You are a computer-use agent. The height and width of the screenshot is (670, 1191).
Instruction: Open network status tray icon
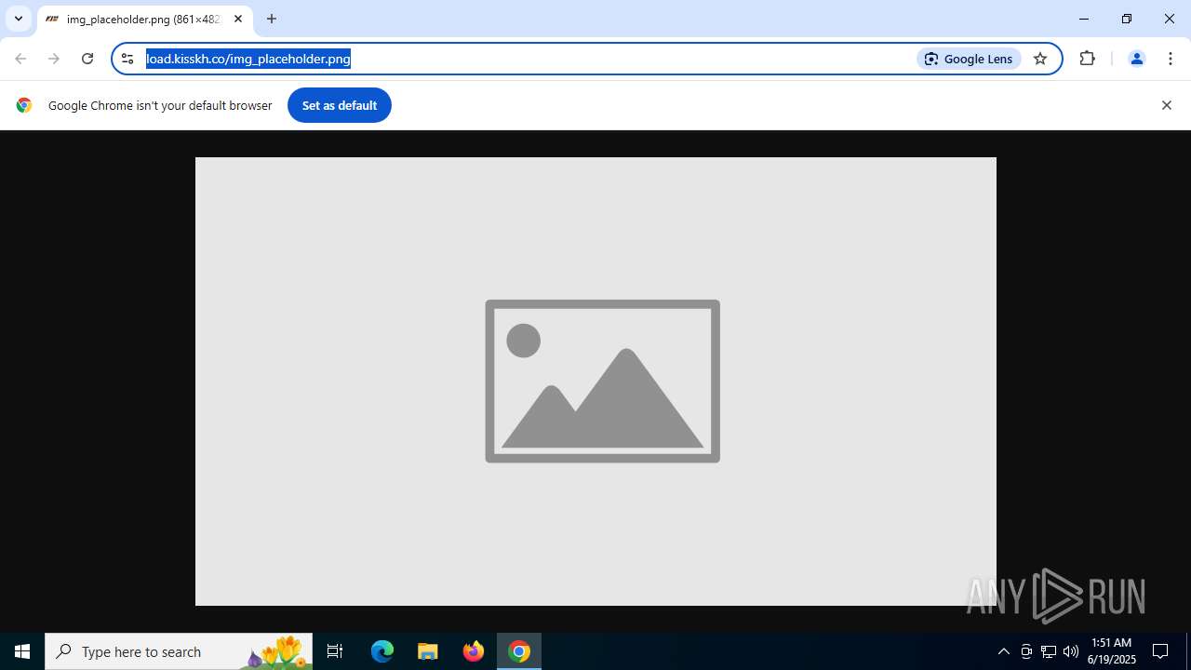[x=1049, y=651]
